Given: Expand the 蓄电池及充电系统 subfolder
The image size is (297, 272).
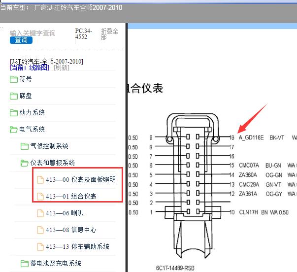Looking at the screenshot, I should [x=56, y=263].
